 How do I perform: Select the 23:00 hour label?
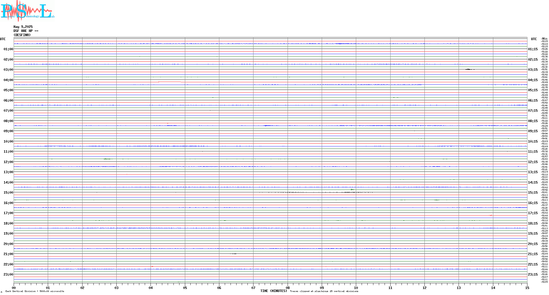pyautogui.click(x=8, y=275)
